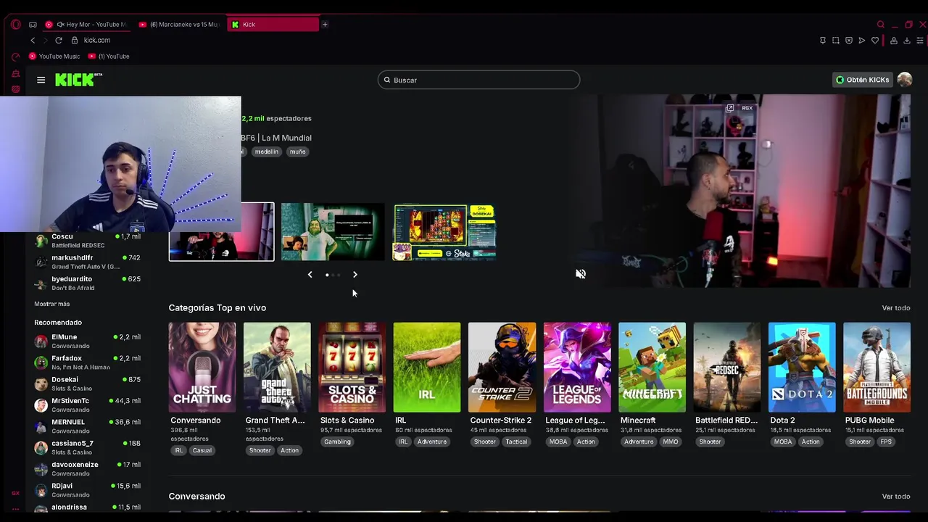Bookmark page with the heart icon

tap(875, 41)
